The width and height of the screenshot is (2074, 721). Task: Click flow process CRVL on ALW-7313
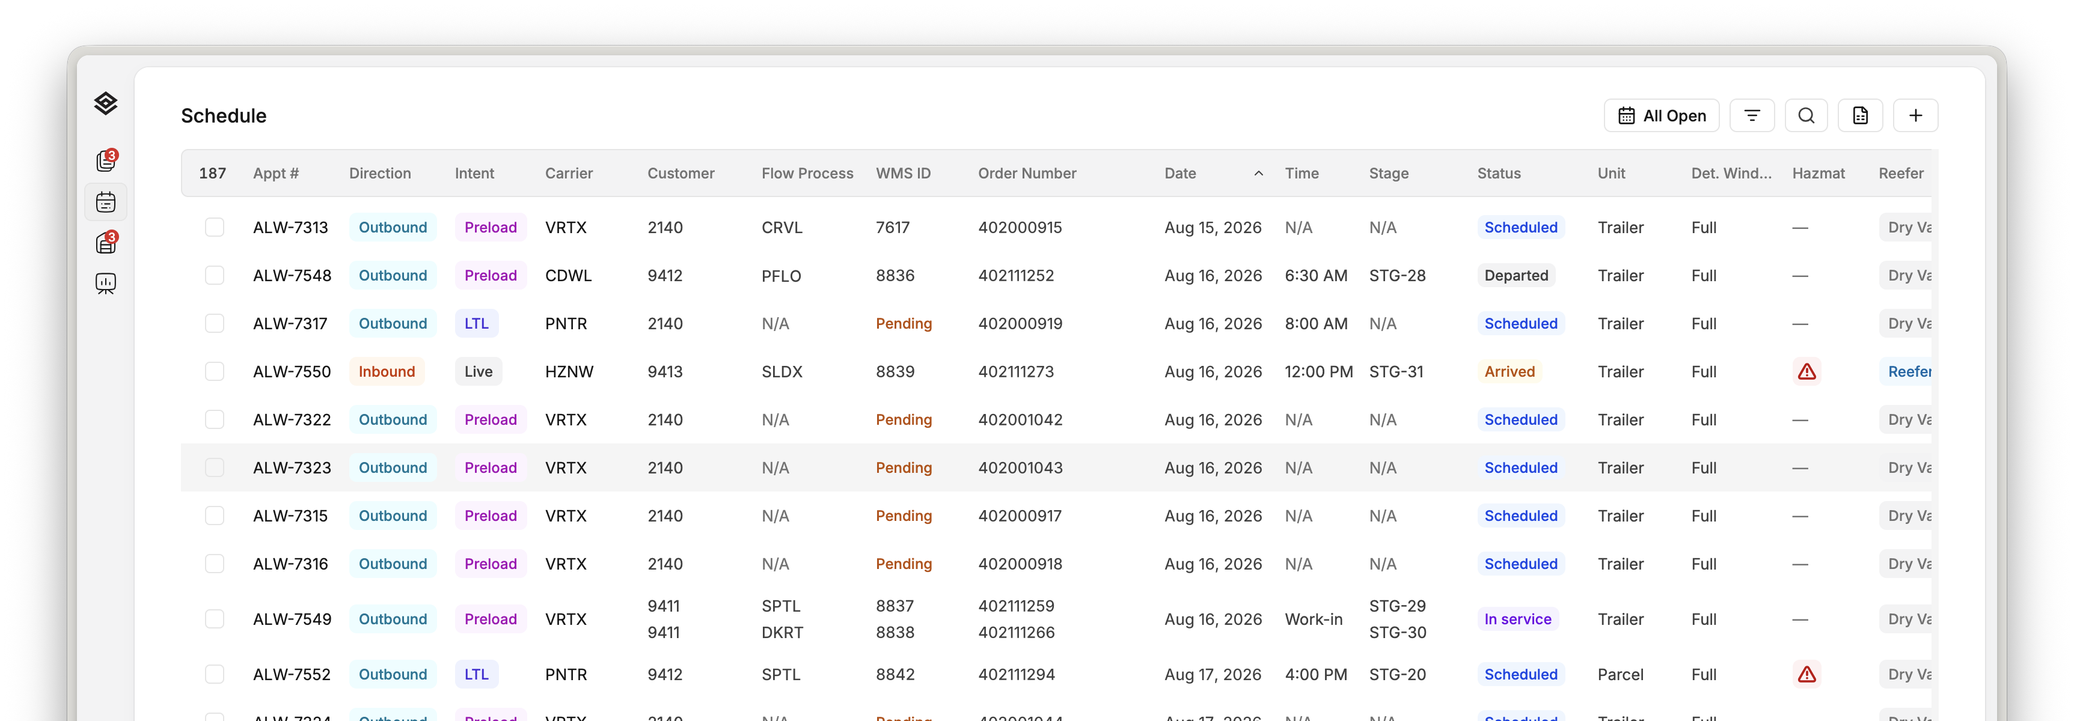(x=782, y=227)
